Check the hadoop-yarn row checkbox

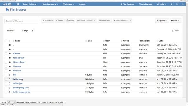(6, 58)
